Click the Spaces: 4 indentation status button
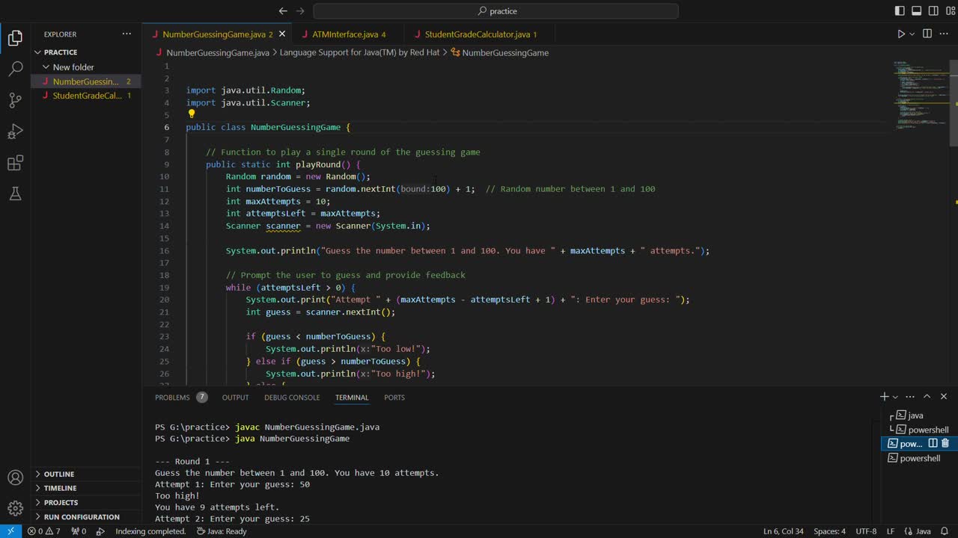The height and width of the screenshot is (538, 958). click(x=829, y=531)
